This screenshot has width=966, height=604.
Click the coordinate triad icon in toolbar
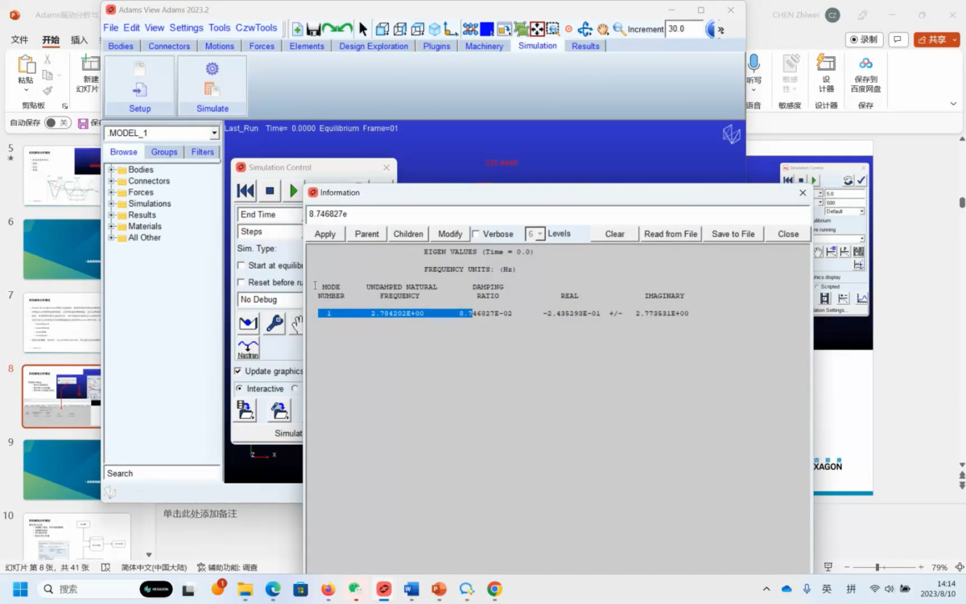click(451, 29)
